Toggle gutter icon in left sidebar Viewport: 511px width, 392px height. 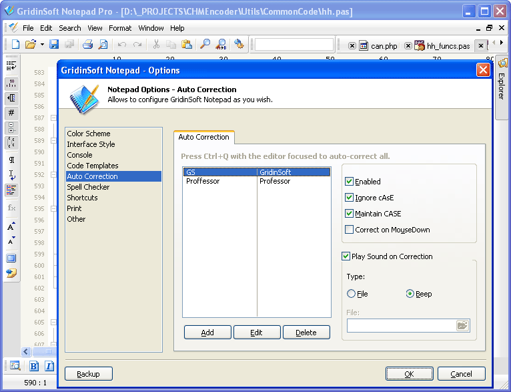[11, 98]
